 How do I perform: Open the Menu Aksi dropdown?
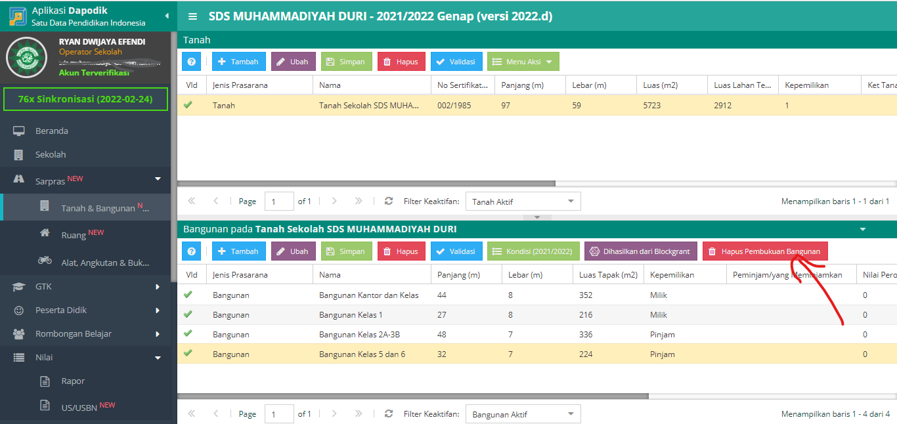523,62
